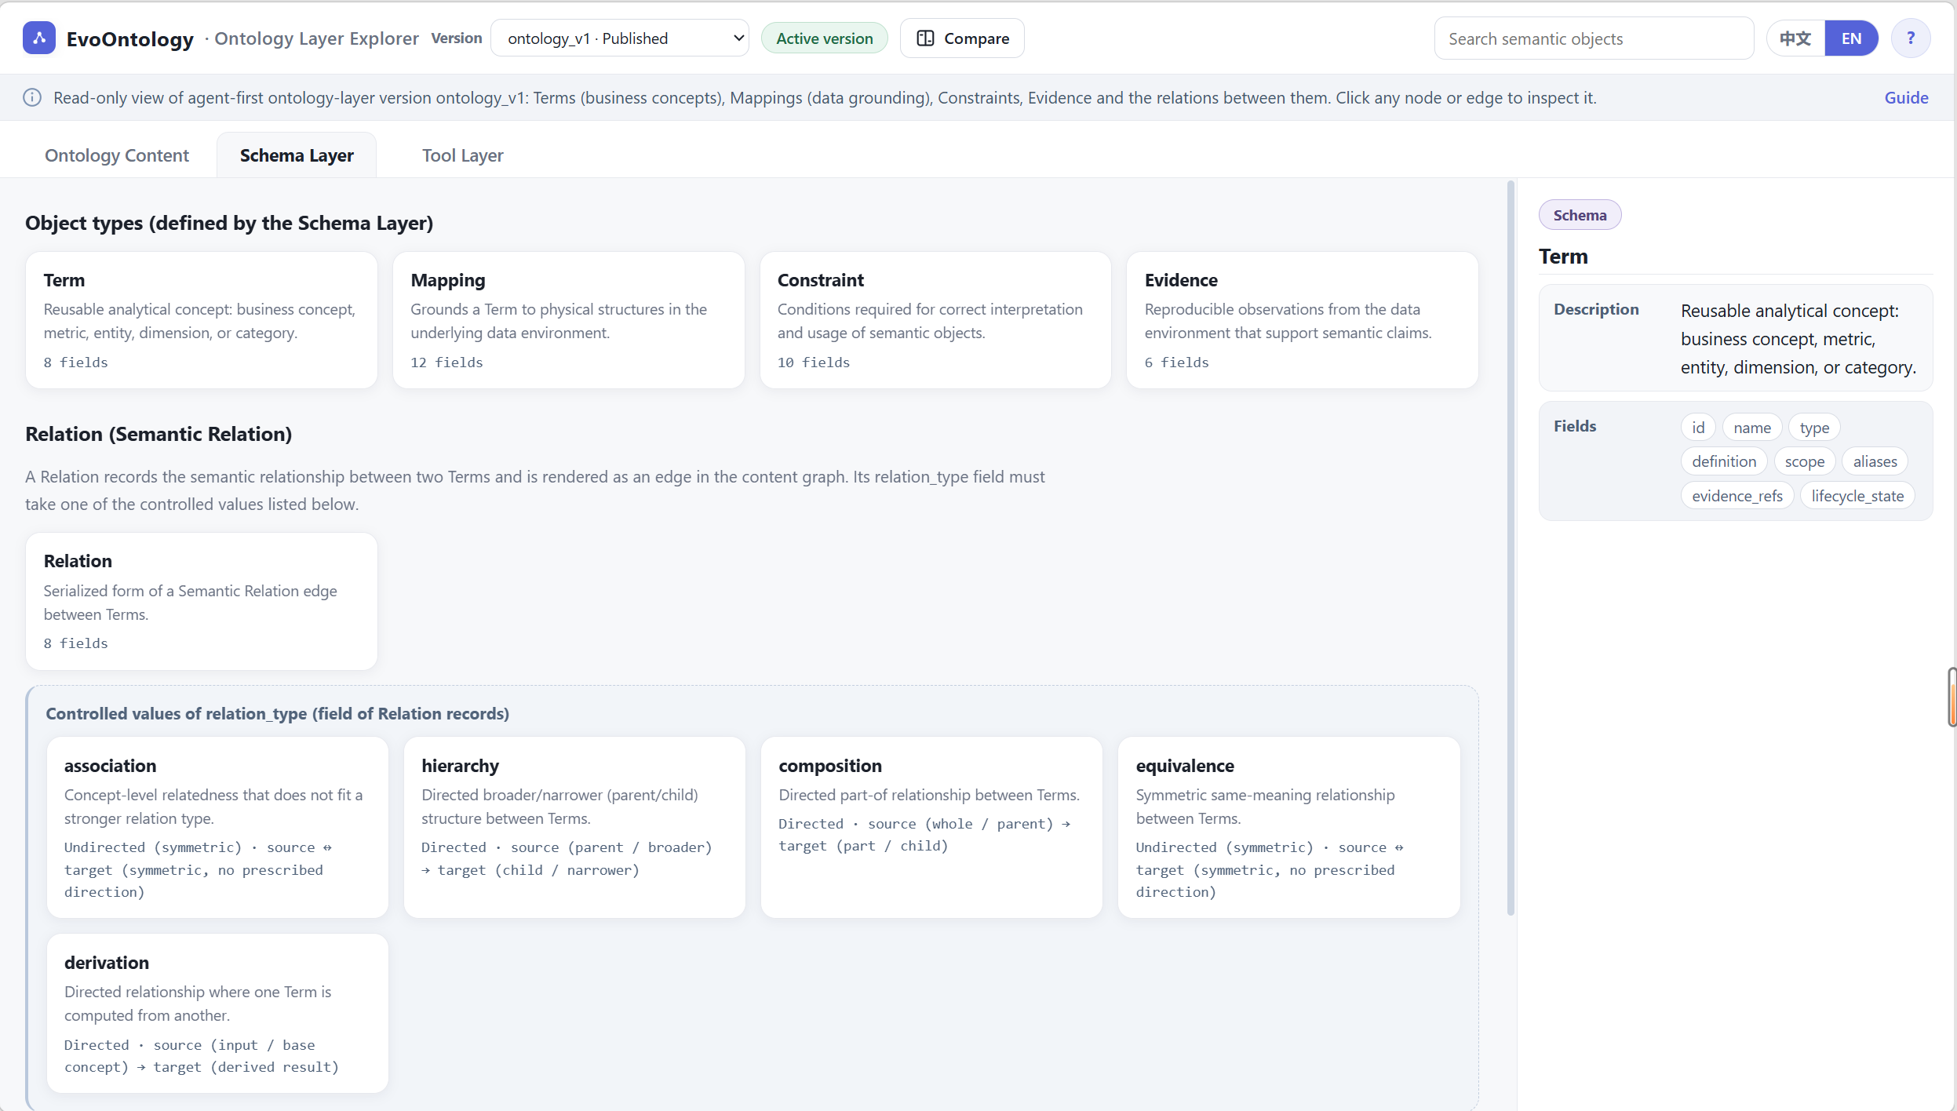Viewport: 1957px width, 1111px height.
Task: Click the EvoOntology logo icon
Action: coord(39,38)
